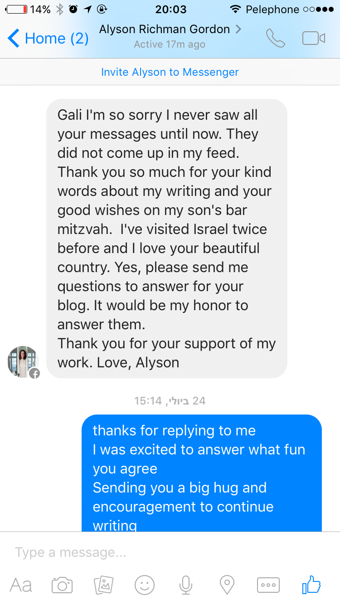Open Alyson Richman Gordon contact details
This screenshot has width=340, height=605.
pos(165,30)
